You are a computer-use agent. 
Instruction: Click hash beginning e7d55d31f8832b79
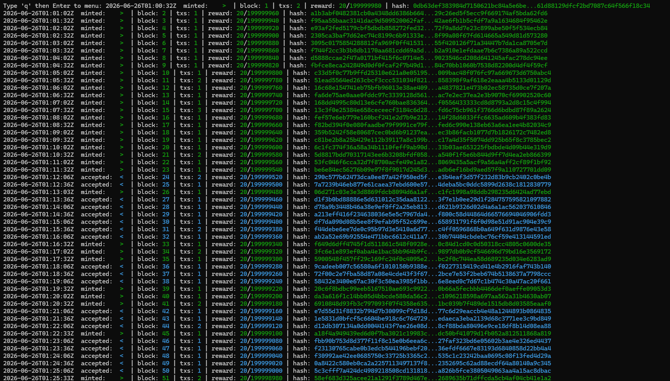point(432,311)
